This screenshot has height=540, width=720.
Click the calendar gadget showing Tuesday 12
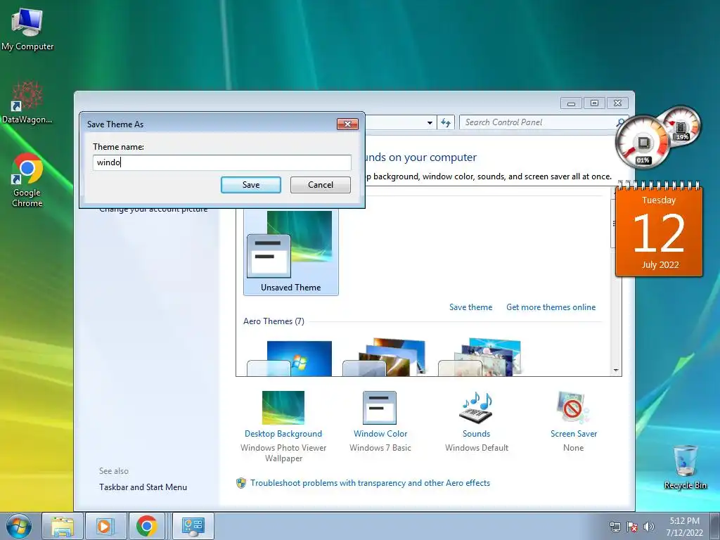pyautogui.click(x=659, y=230)
